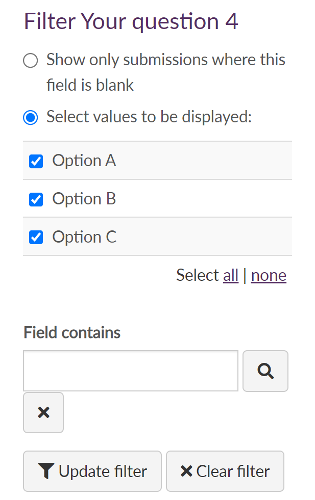Click the 'Field contains' label
Viewport: 315px width, 500px height.
coord(72,333)
